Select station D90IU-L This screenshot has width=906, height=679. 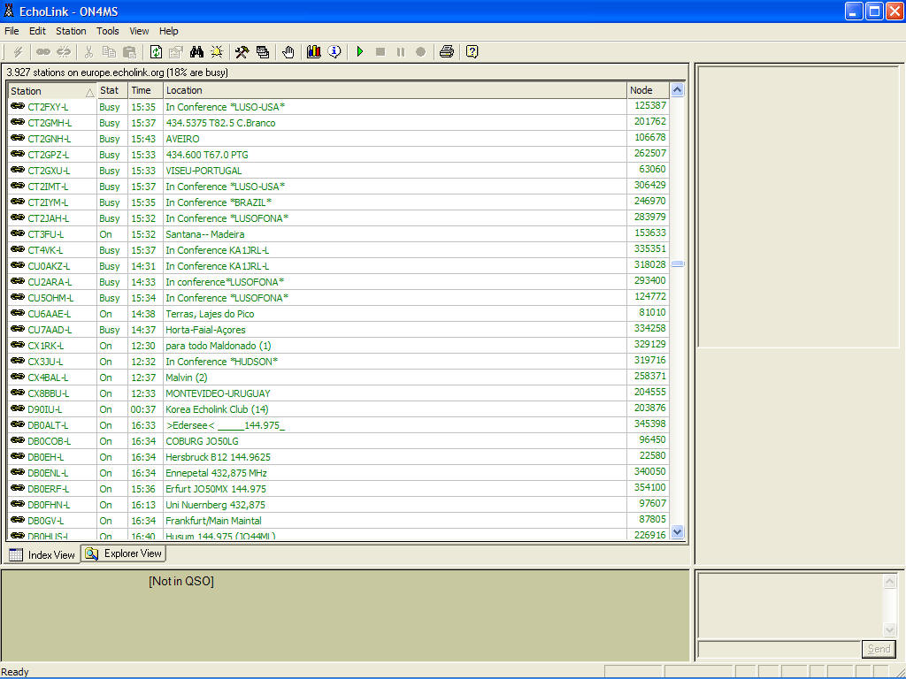pyautogui.click(x=44, y=409)
